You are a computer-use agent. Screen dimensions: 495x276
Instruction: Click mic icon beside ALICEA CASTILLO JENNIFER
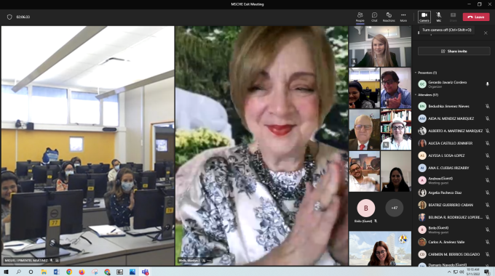pos(487,143)
